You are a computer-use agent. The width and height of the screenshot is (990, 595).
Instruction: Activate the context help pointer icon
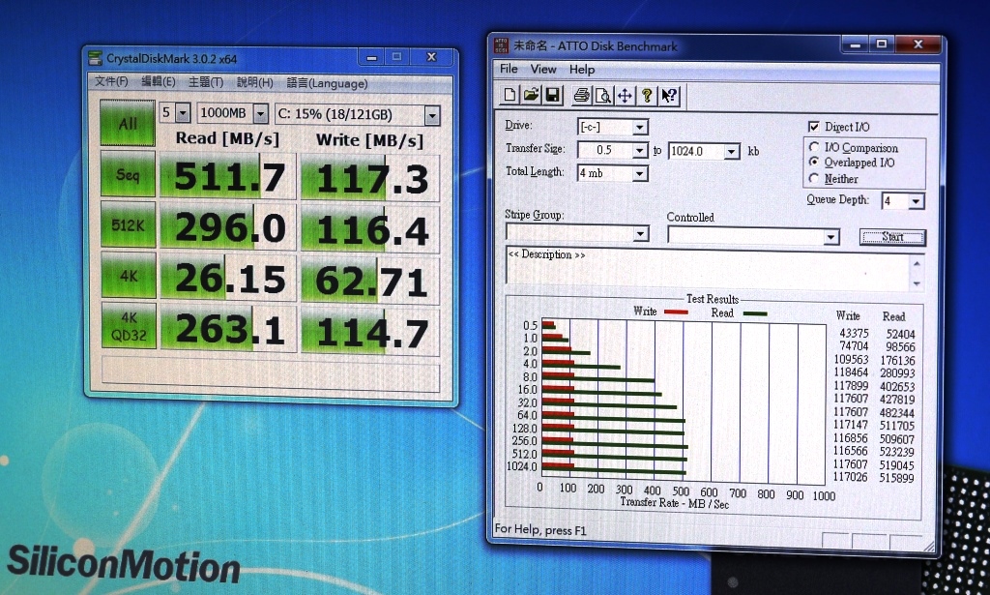(669, 95)
